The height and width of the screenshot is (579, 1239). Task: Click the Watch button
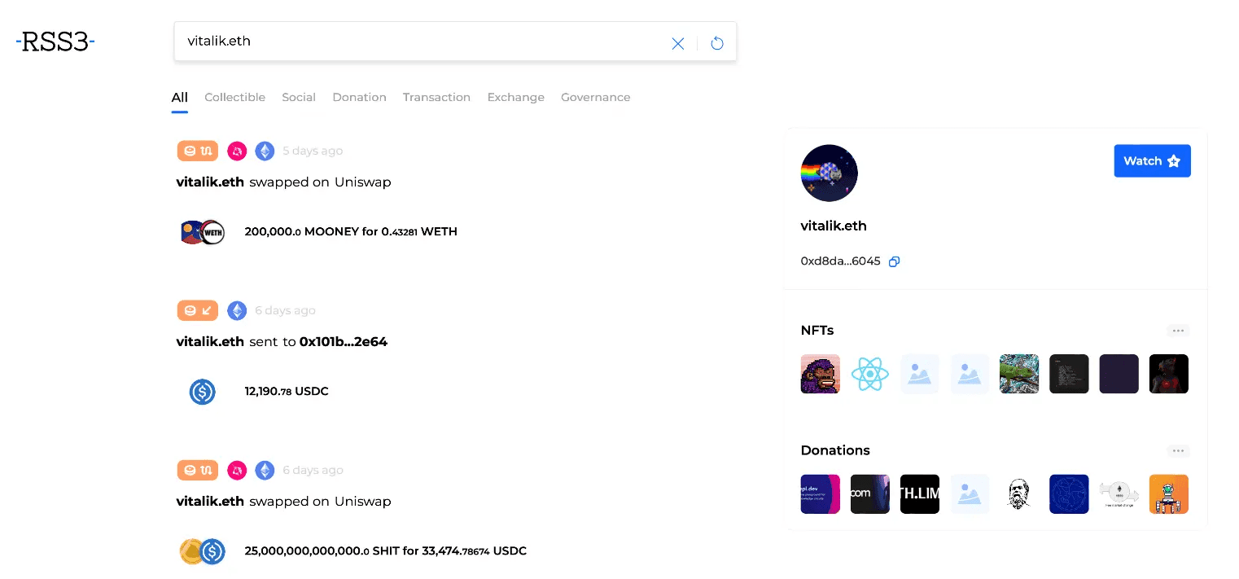tap(1152, 161)
